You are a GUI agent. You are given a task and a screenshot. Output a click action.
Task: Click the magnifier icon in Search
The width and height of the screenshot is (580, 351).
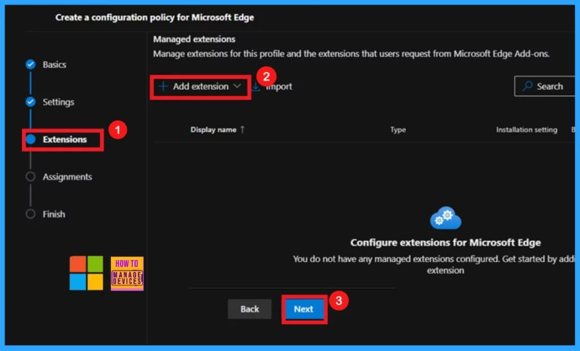click(x=527, y=86)
